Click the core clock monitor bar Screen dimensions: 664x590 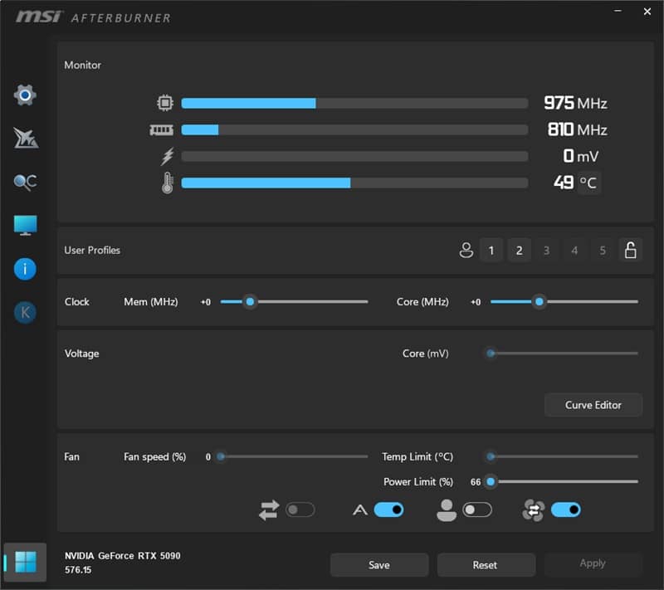pyautogui.click(x=354, y=103)
